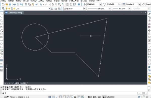
Task: Open the STANDARD text style dropdown
Action: (x=100, y=4)
